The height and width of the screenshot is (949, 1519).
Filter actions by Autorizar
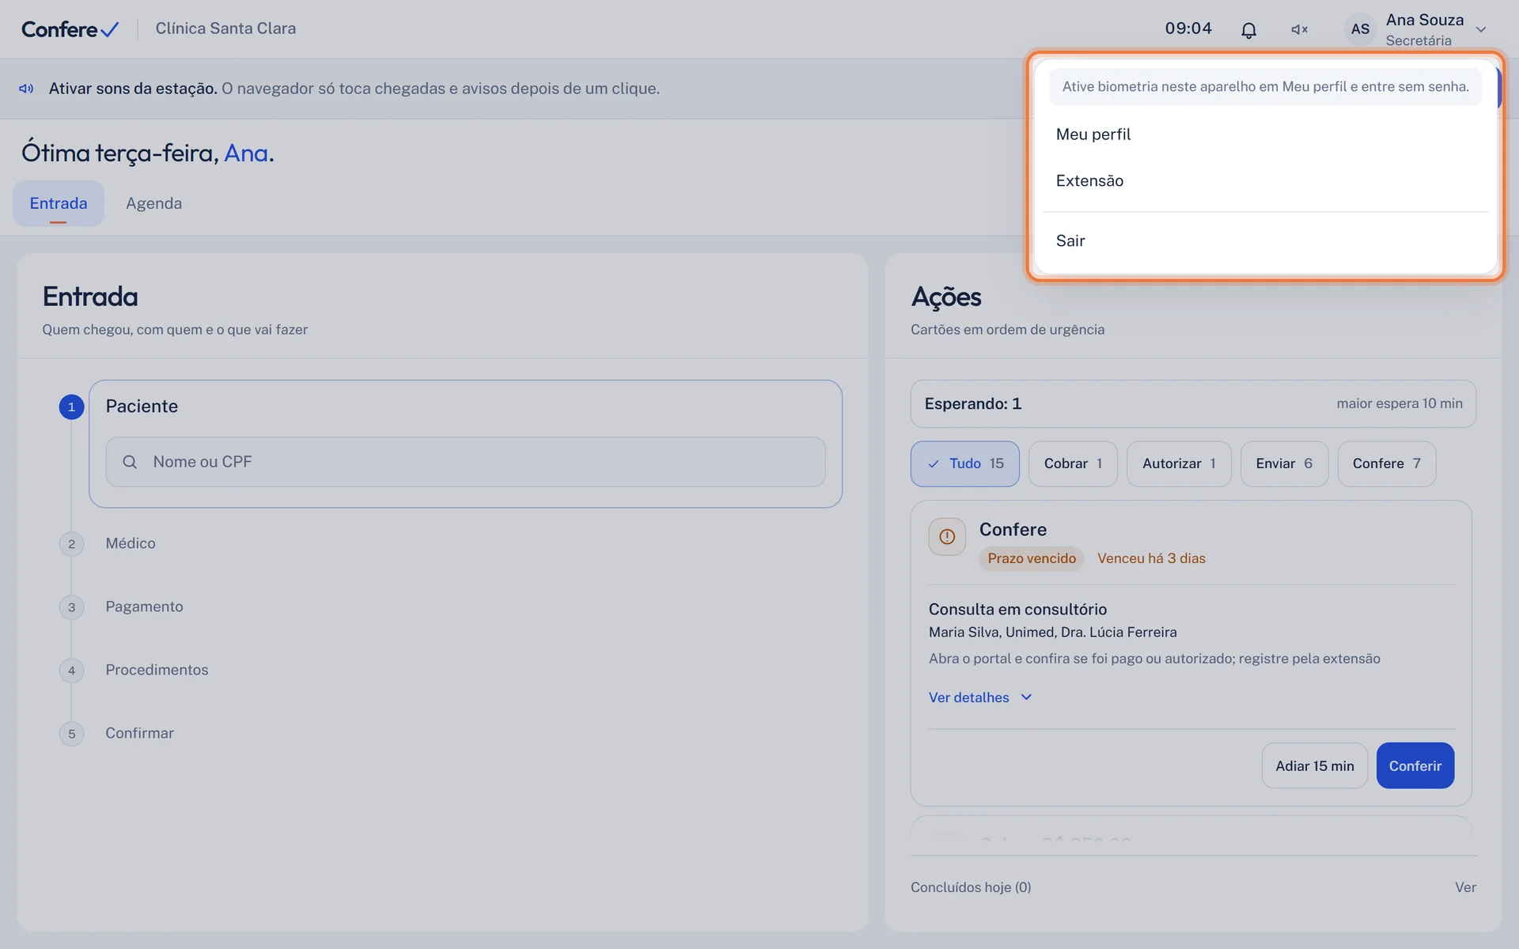pos(1179,463)
